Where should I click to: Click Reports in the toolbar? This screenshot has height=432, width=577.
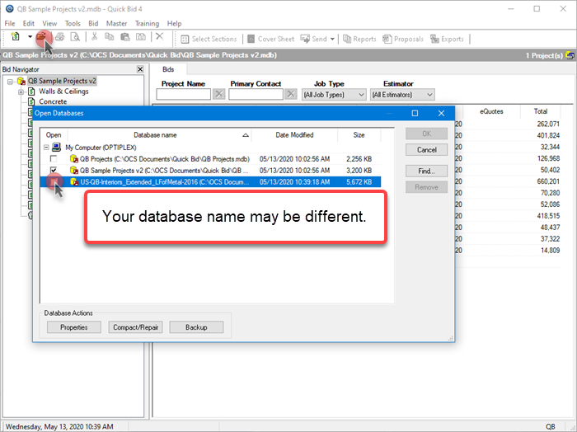(x=359, y=39)
